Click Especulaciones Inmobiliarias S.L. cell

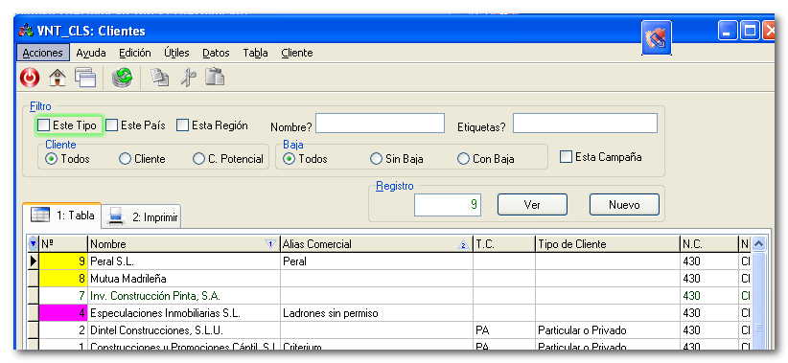(x=184, y=313)
